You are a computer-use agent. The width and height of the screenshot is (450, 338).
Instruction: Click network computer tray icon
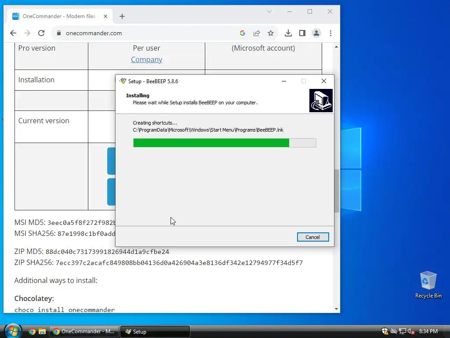coord(403,331)
